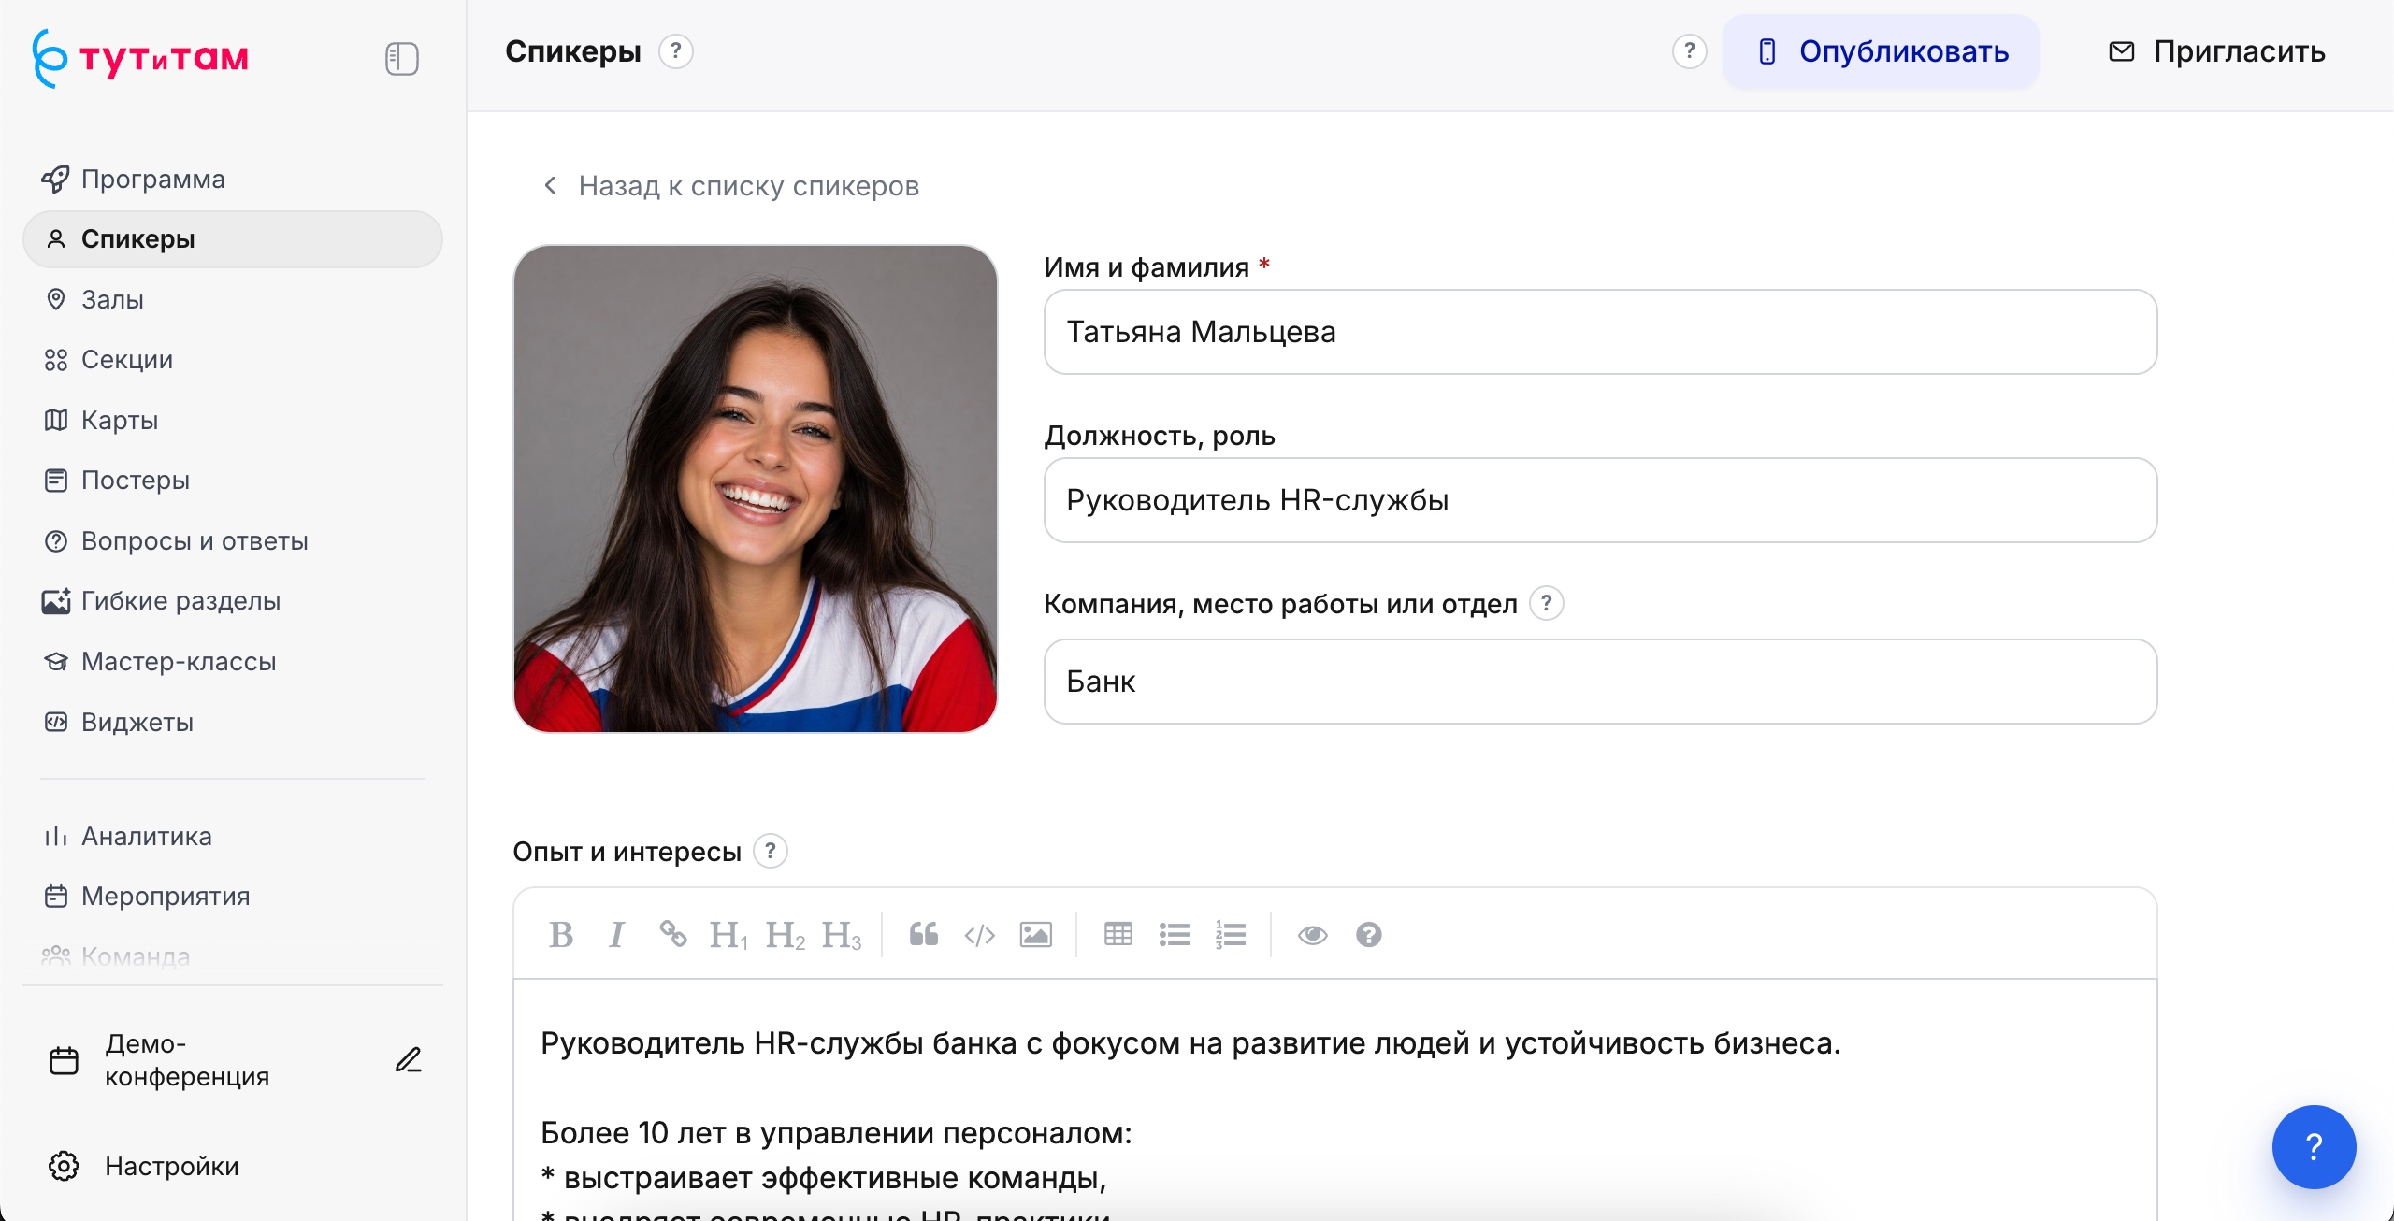Screen dimensions: 2394x1221
Task: Click help icon beside Опыт и интересы
Action: point(770,851)
